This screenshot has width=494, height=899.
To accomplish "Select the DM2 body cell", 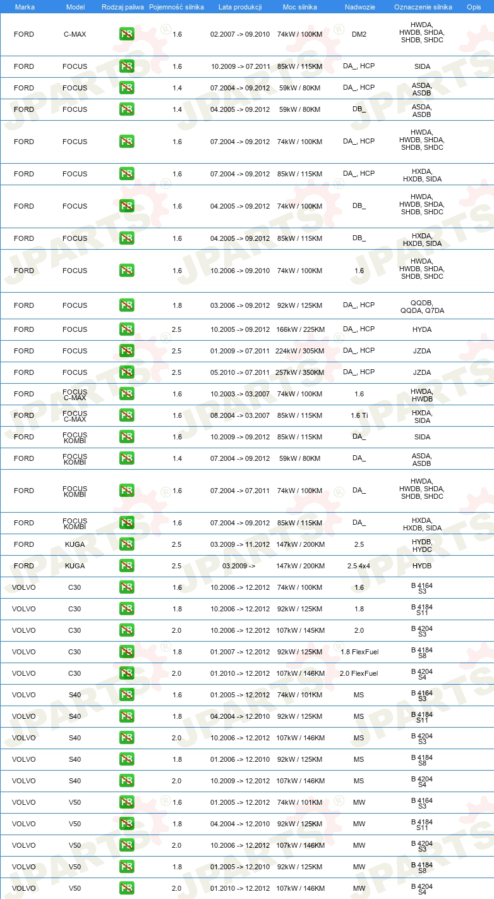I will pos(359,34).
